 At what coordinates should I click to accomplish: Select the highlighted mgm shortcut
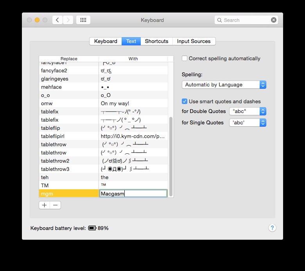pos(69,194)
